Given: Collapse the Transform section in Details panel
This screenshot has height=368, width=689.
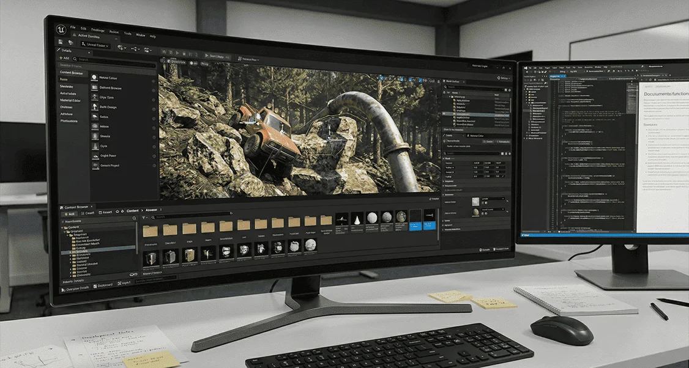Looking at the screenshot, I should coord(443,159).
